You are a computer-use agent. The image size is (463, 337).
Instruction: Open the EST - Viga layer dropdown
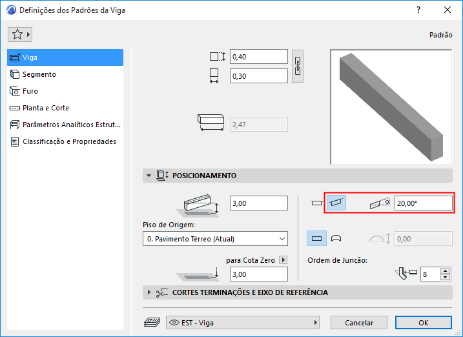click(x=243, y=322)
